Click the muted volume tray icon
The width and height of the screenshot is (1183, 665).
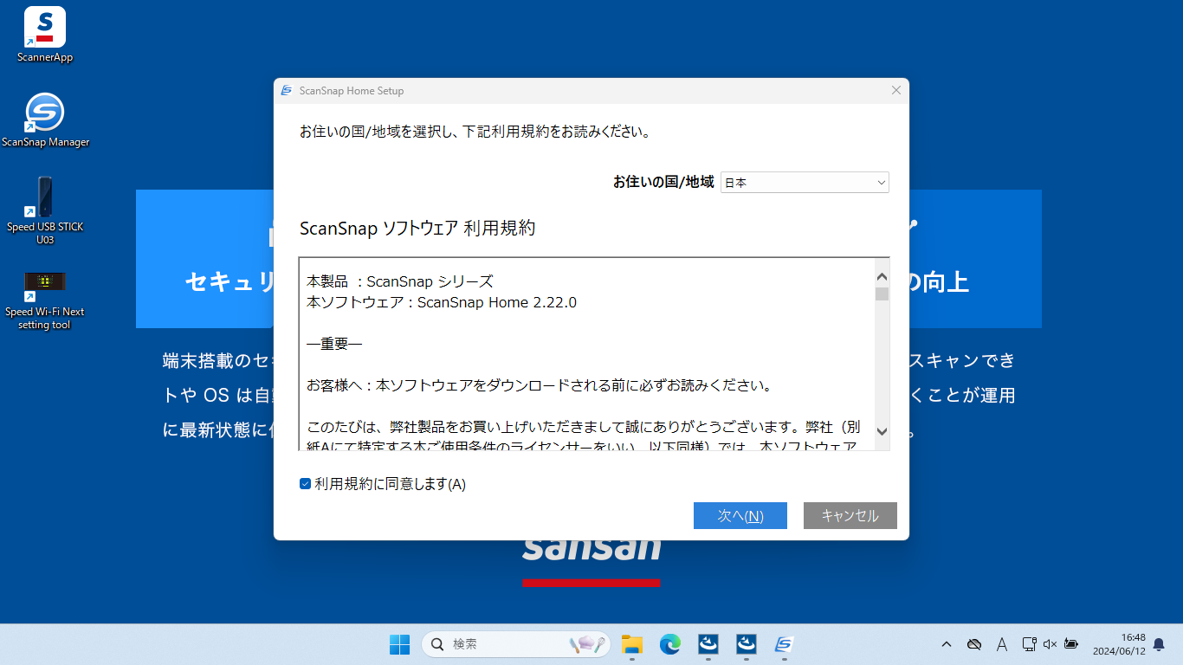coord(1050,644)
